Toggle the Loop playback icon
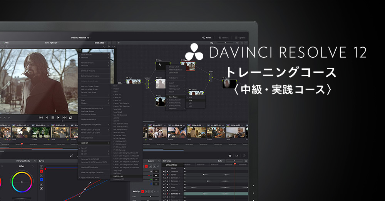385x201 pixels. tap(70, 117)
